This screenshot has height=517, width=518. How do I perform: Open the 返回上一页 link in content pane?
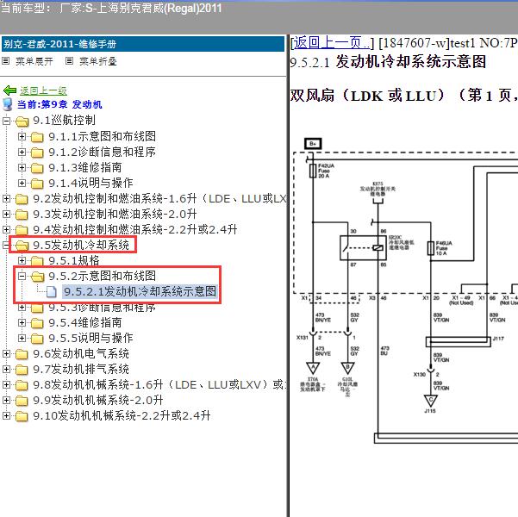(331, 42)
